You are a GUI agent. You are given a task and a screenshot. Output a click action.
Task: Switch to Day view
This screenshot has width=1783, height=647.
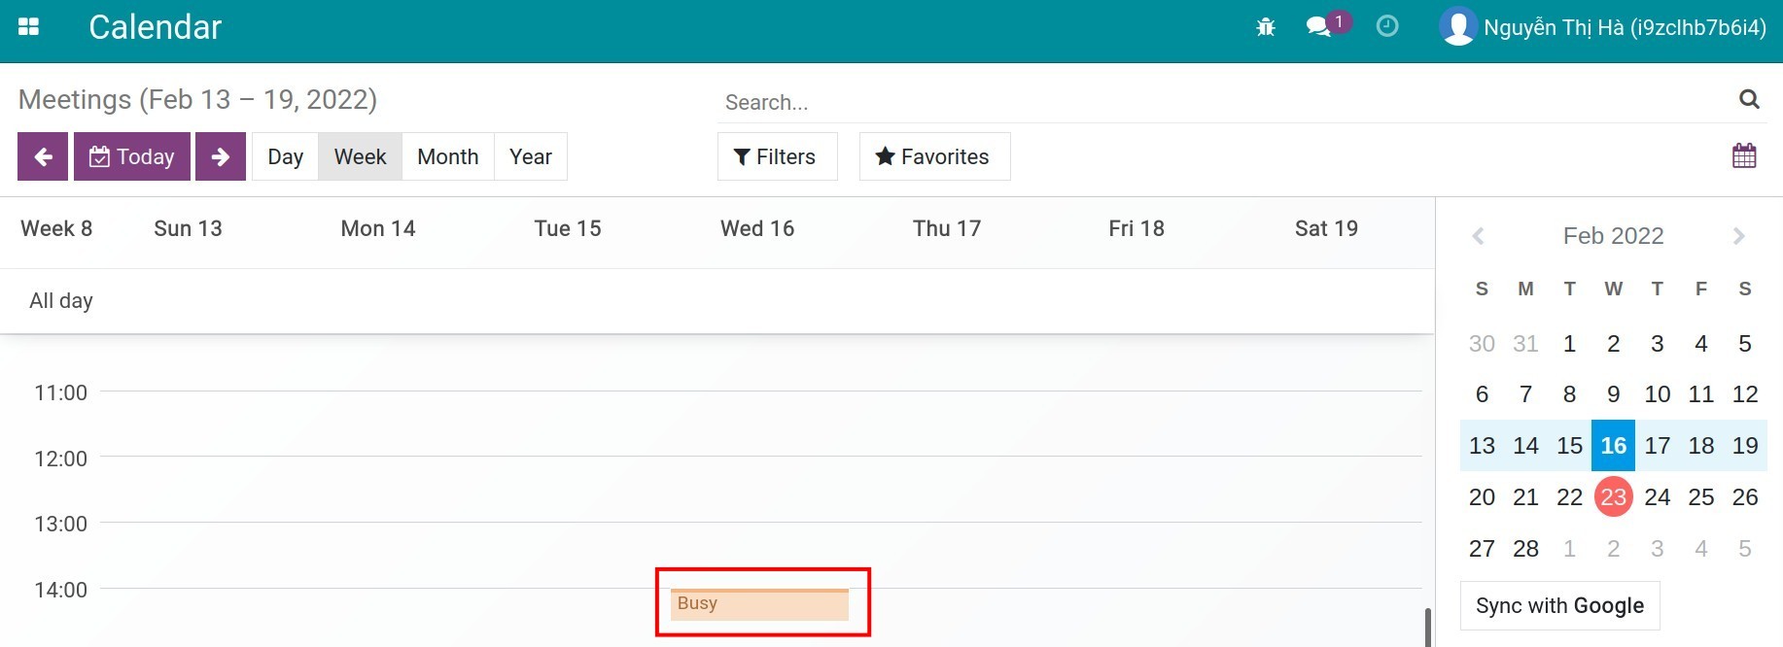[x=285, y=156]
